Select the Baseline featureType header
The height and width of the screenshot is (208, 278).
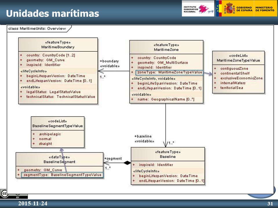pyautogui.click(x=168, y=154)
